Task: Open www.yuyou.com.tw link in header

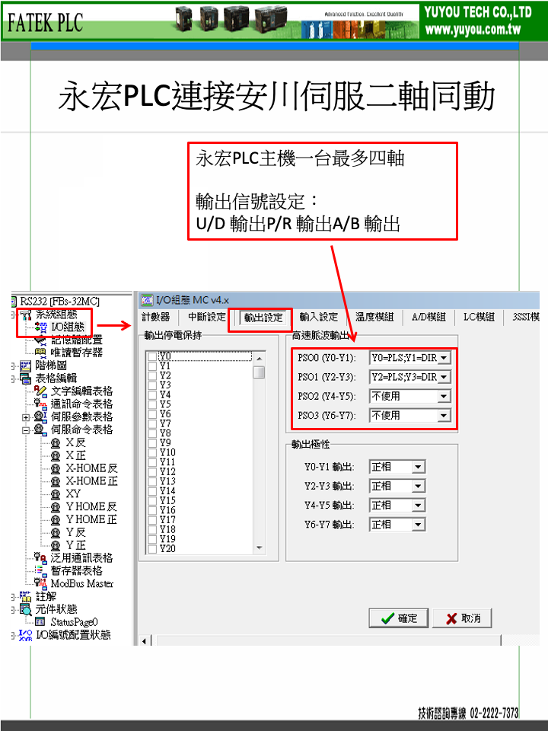Action: point(473,30)
